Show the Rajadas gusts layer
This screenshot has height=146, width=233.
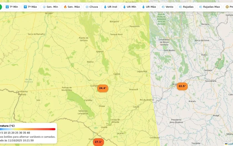(x=186, y=7)
